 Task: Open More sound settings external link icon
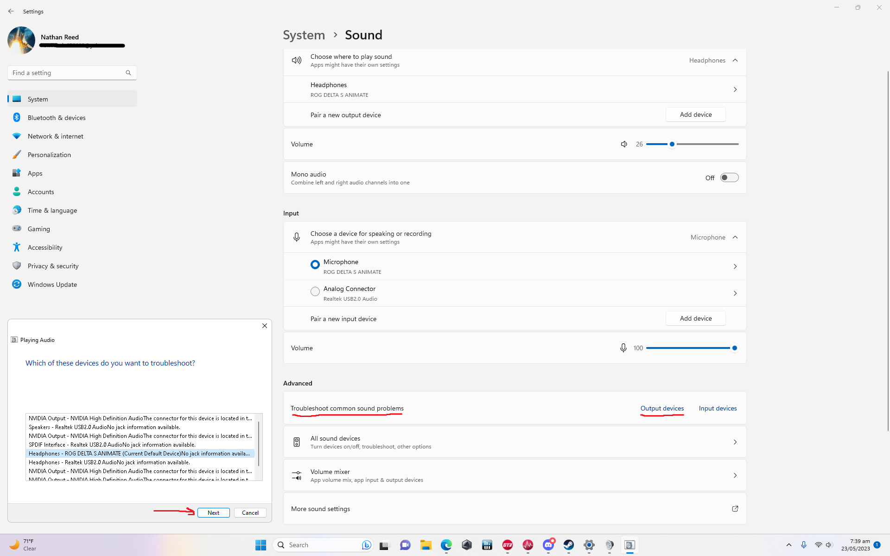735,509
